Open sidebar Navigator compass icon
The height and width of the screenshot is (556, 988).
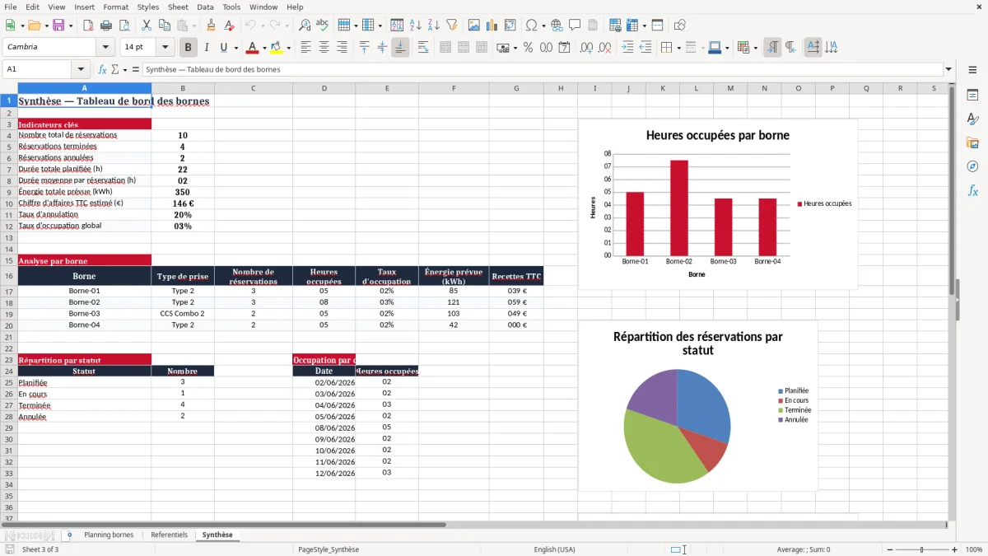click(x=972, y=167)
